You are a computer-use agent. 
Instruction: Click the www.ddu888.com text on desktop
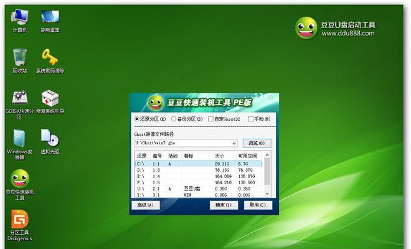coord(348,33)
